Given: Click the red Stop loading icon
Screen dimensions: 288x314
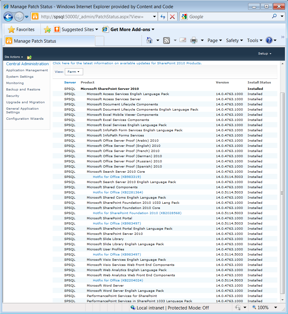Looking at the screenshot, I should (172, 17).
